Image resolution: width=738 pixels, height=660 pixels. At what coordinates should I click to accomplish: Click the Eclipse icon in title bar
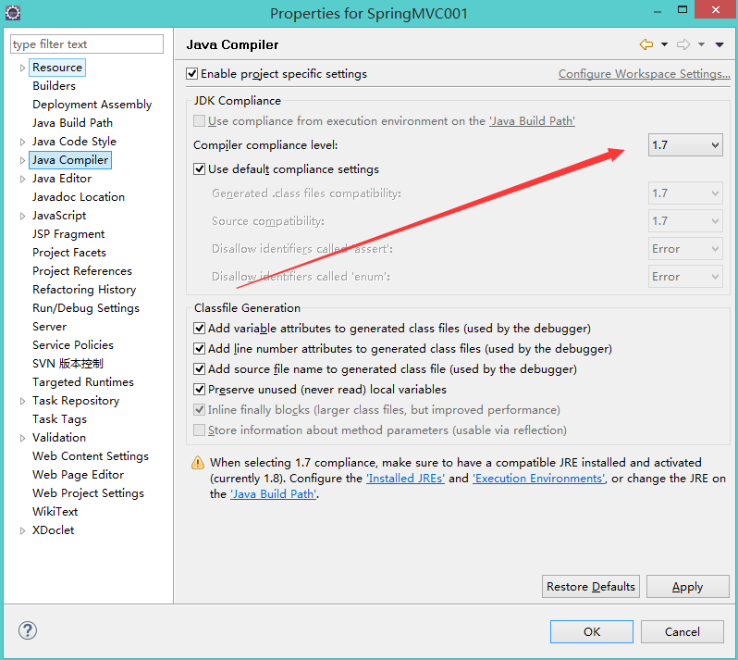(13, 13)
